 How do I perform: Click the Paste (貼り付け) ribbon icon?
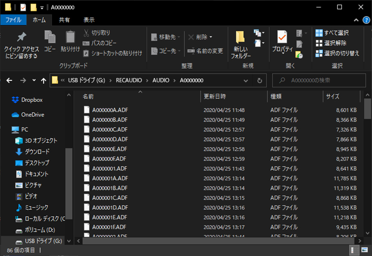tap(70, 41)
